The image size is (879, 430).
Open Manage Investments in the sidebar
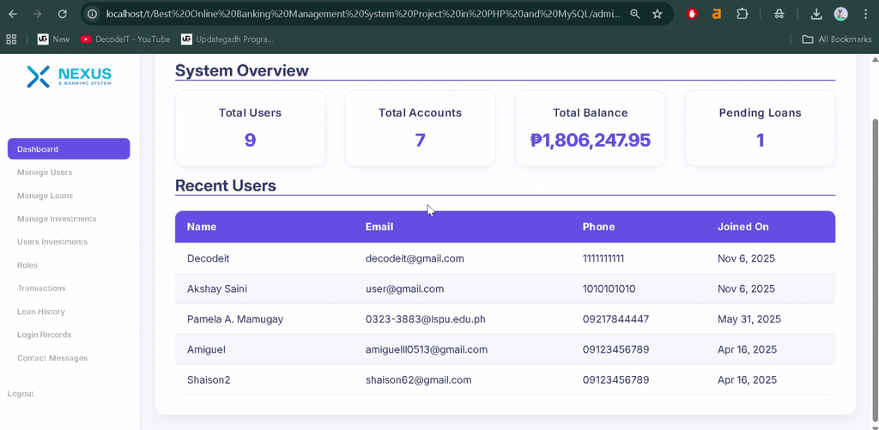(57, 219)
